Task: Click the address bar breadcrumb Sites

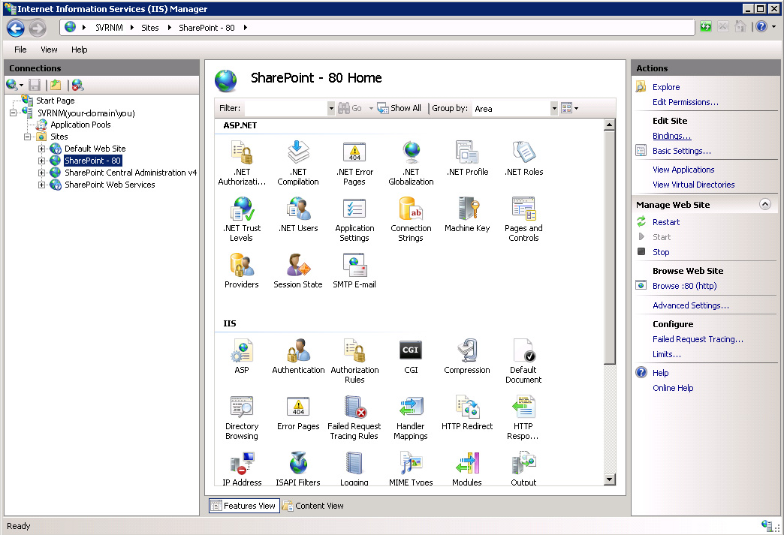Action: (x=150, y=28)
